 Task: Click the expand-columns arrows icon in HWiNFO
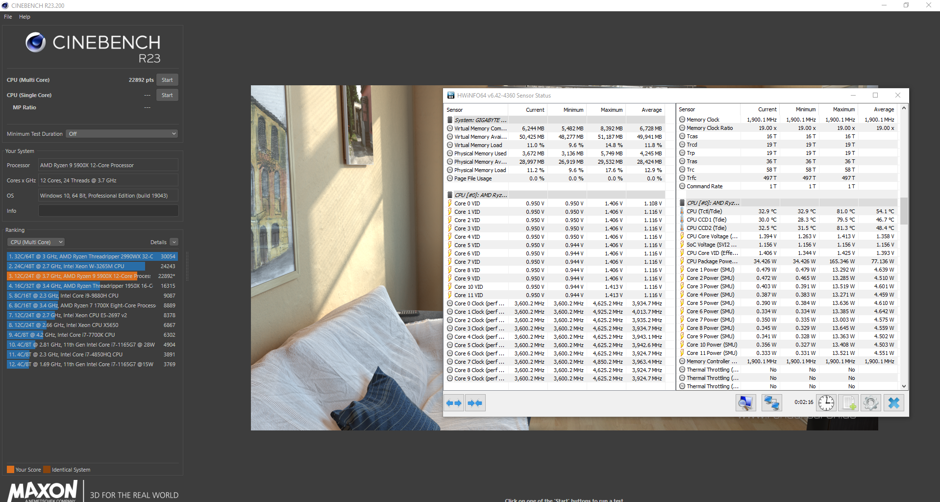coord(454,403)
